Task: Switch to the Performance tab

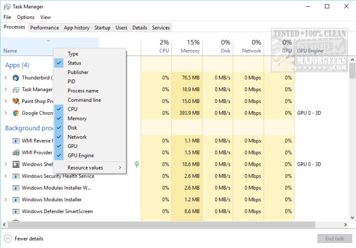Action: [x=44, y=27]
